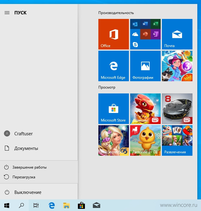201x211 pixels.
Task: Open Документы folder from Start menu
Action: coord(39,148)
